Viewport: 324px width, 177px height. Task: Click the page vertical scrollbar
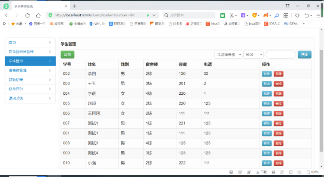tap(321, 100)
